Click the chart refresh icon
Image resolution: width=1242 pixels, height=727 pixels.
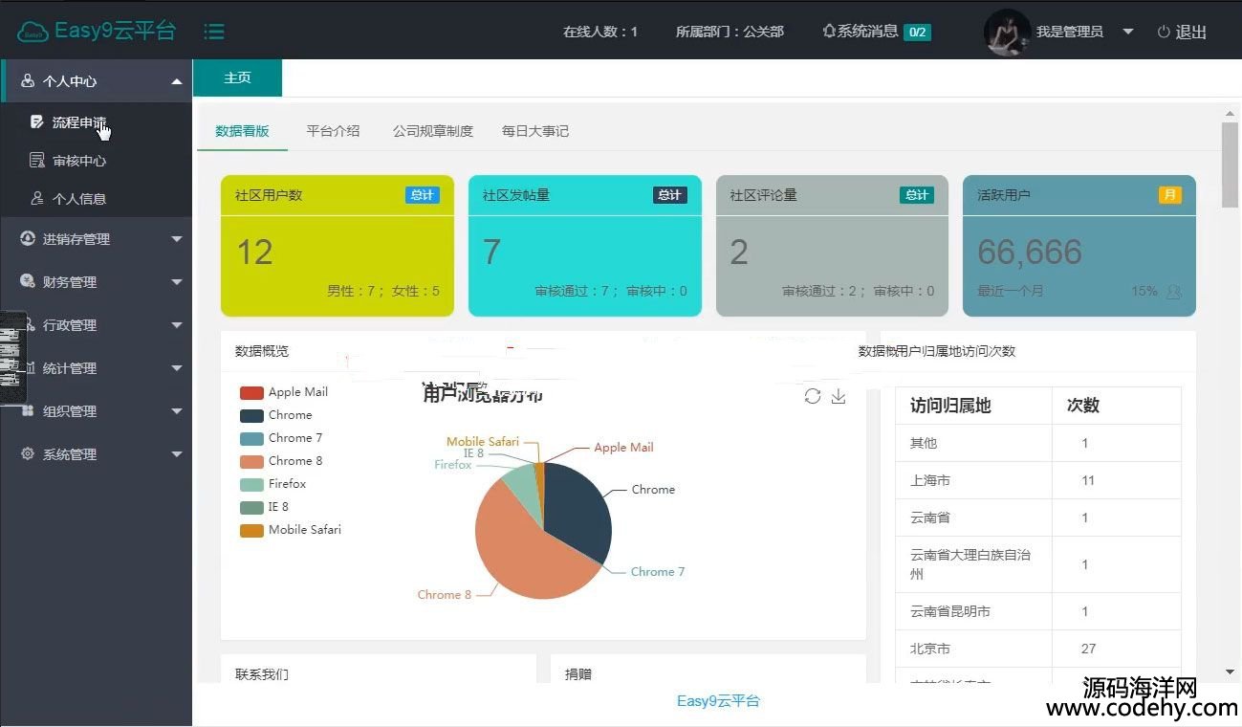tap(813, 396)
